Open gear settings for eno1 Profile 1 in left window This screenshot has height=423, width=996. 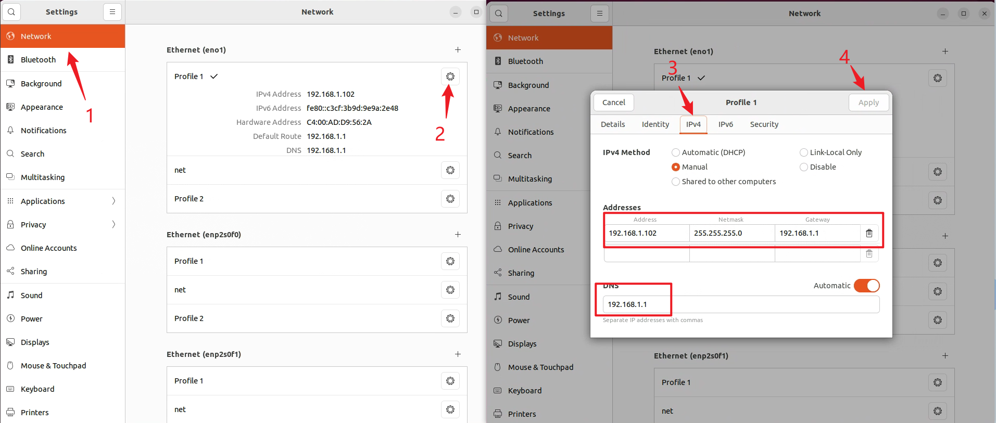tap(450, 76)
